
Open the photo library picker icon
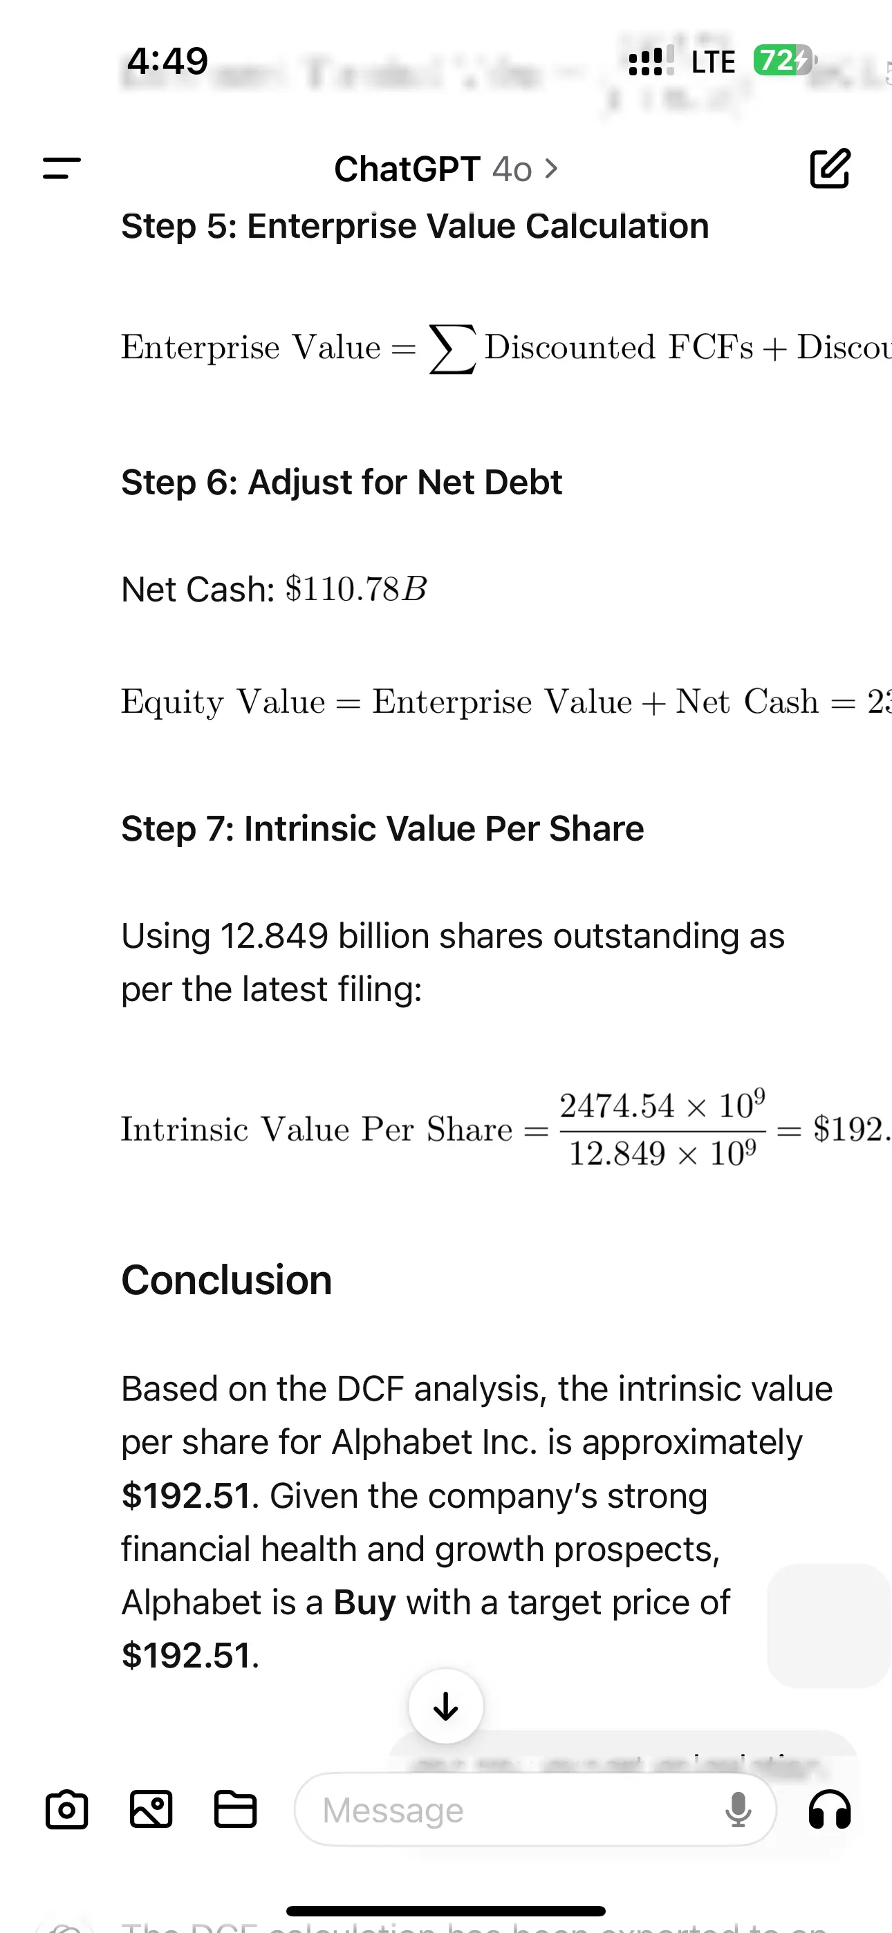tap(151, 1809)
